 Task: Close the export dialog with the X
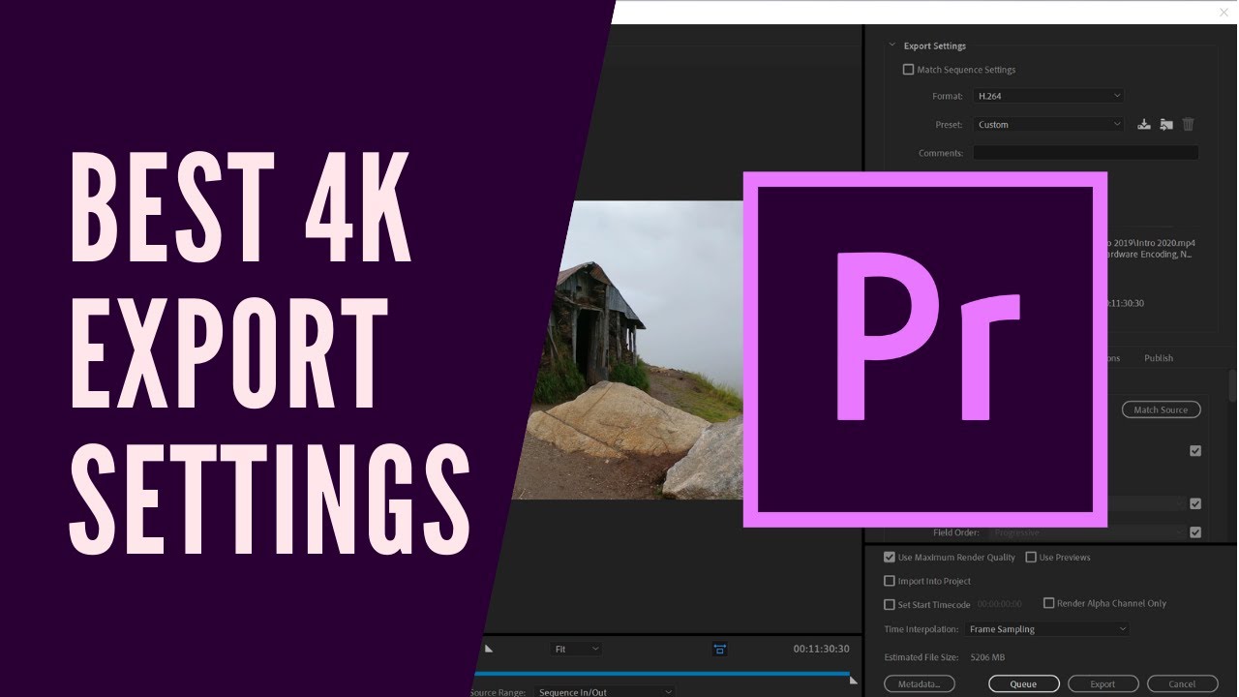1224,12
